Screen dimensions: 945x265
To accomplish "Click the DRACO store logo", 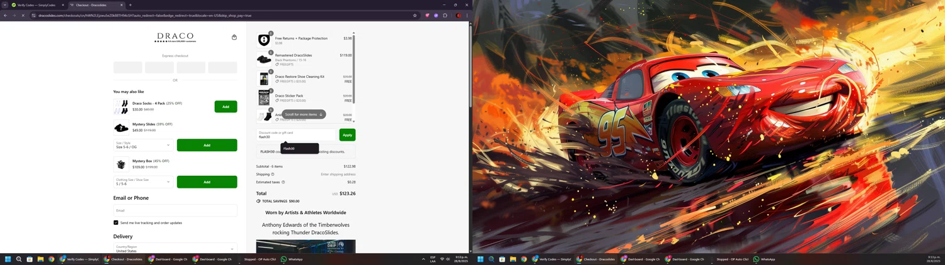I will tap(175, 38).
